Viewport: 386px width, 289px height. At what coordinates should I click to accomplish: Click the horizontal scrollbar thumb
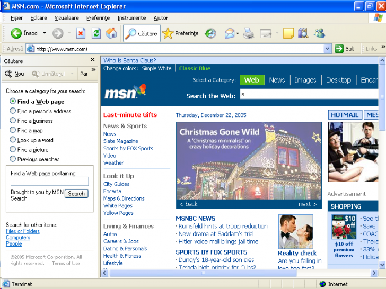tap(203, 273)
